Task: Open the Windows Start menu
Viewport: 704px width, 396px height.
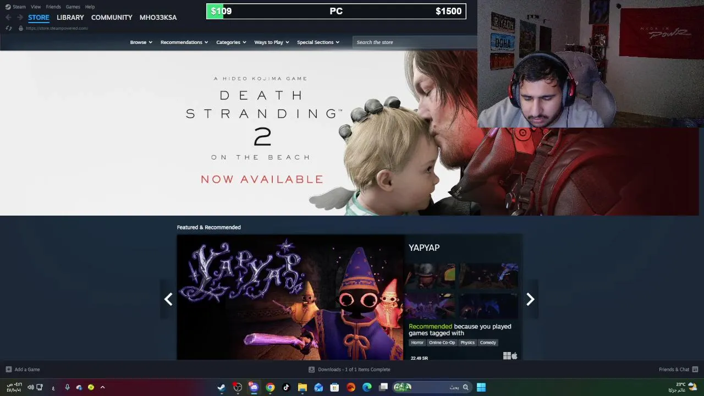Action: pos(481,387)
